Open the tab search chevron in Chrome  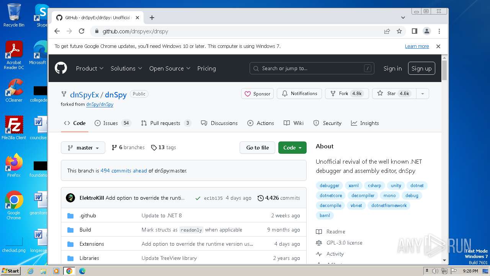403,18
